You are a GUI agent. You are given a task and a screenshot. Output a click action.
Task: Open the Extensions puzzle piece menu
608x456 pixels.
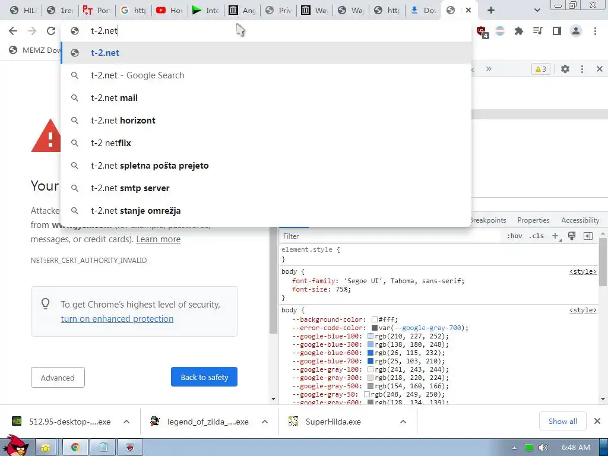click(519, 31)
